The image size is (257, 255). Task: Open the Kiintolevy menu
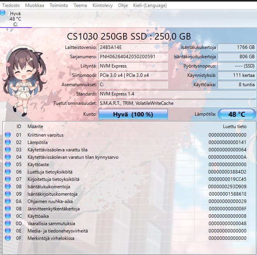pos(103,5)
